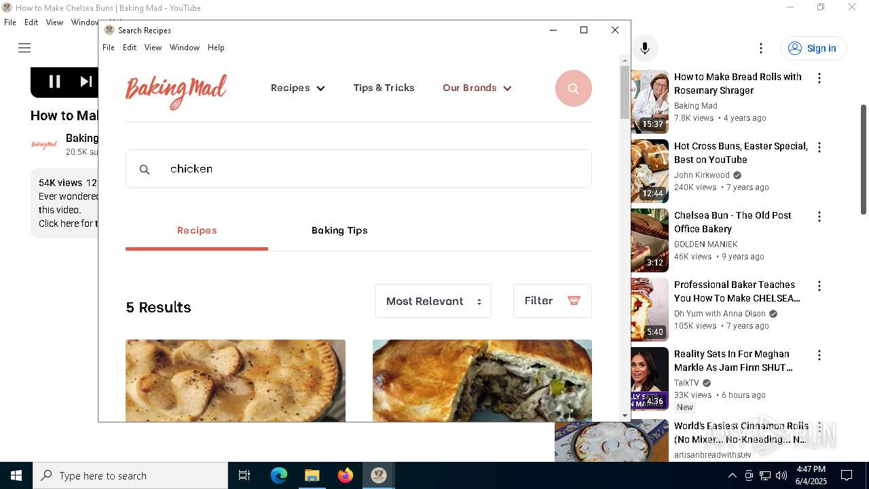This screenshot has width=869, height=489.
Task: Open YouTube hamburger guide menu
Action: point(24,48)
